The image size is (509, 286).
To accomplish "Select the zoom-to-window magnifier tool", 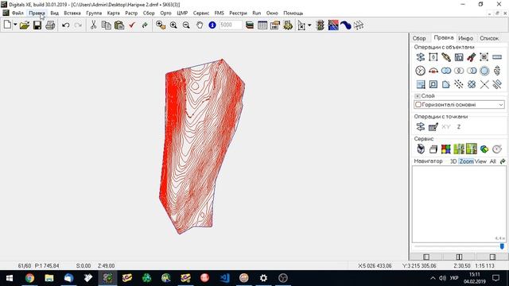I will pos(161,25).
